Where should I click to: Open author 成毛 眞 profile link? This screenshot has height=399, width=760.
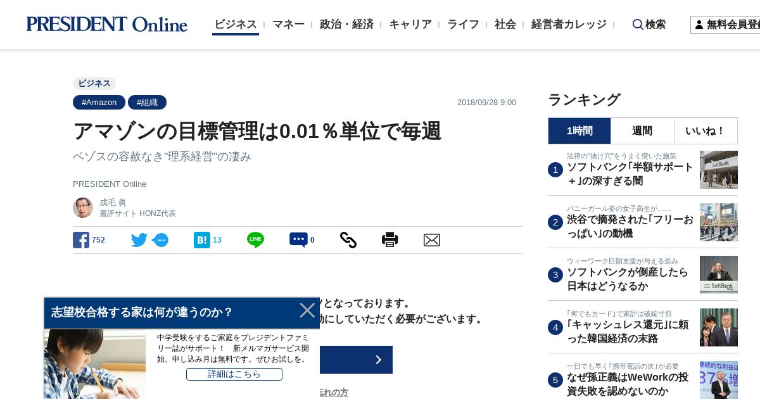coord(113,203)
